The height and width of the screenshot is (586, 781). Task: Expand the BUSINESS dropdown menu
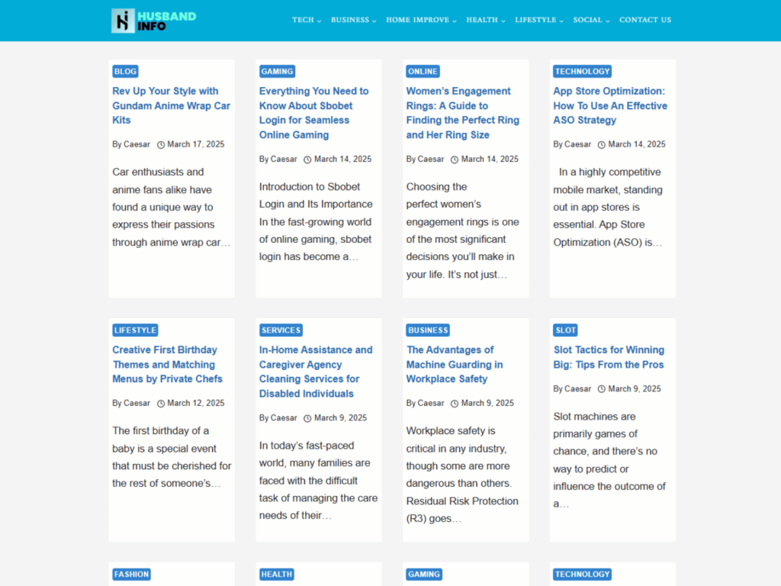tap(352, 20)
